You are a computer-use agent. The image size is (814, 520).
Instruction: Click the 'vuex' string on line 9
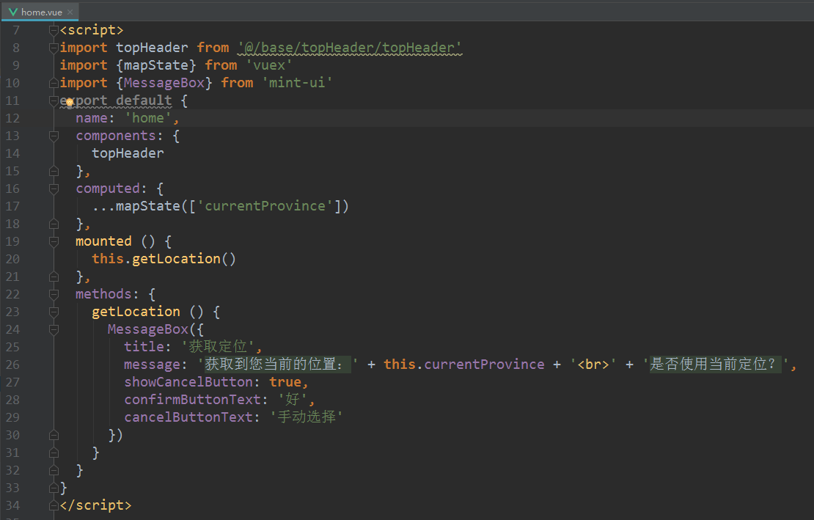pyautogui.click(x=269, y=65)
